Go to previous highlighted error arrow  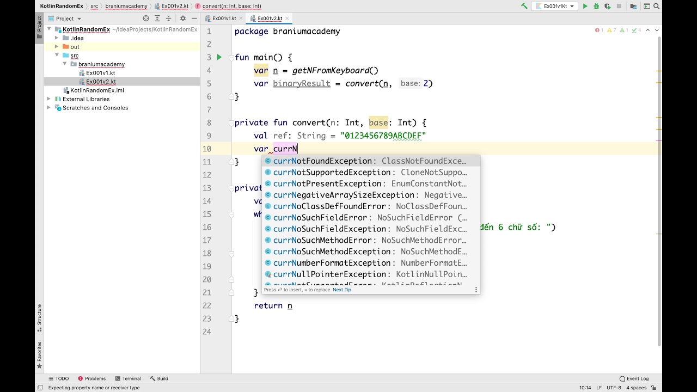pos(647,30)
